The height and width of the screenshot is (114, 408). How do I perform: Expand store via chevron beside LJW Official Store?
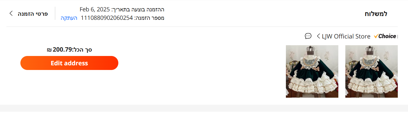point(318,36)
